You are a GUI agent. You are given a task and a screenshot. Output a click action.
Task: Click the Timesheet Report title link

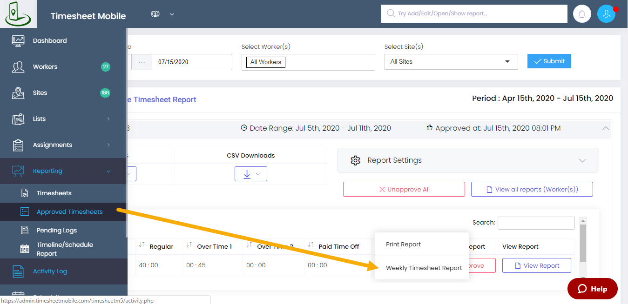pos(162,99)
